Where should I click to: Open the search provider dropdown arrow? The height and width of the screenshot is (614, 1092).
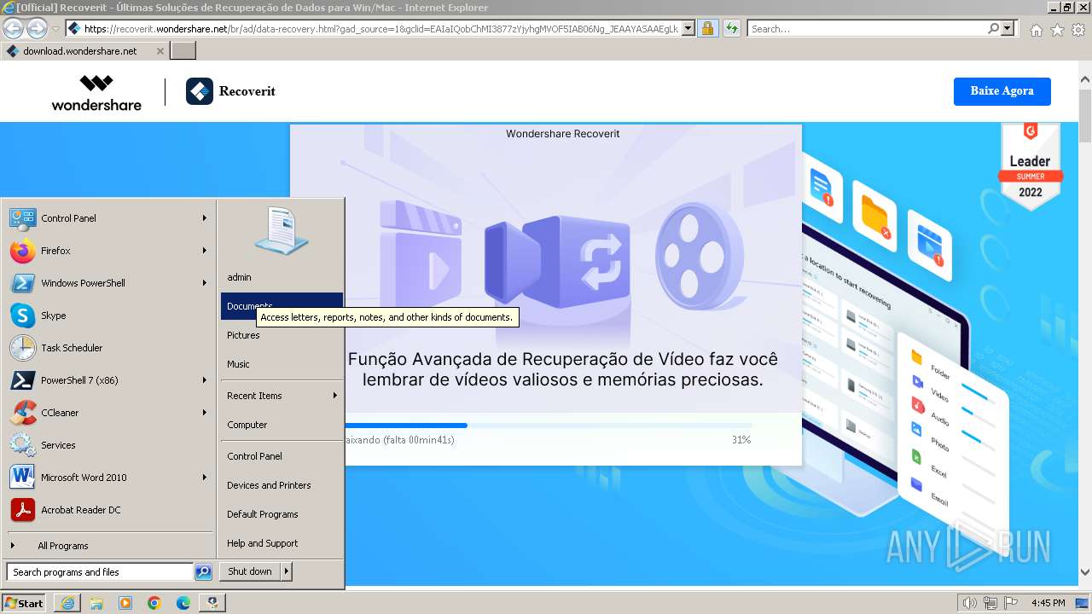(1008, 28)
